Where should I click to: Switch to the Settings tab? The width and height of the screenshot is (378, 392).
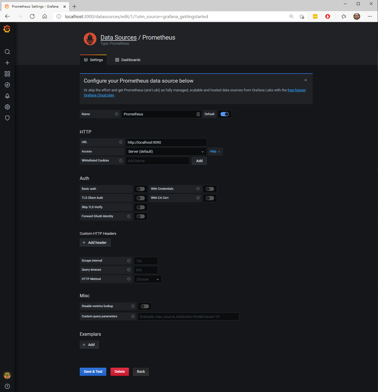[93, 60]
